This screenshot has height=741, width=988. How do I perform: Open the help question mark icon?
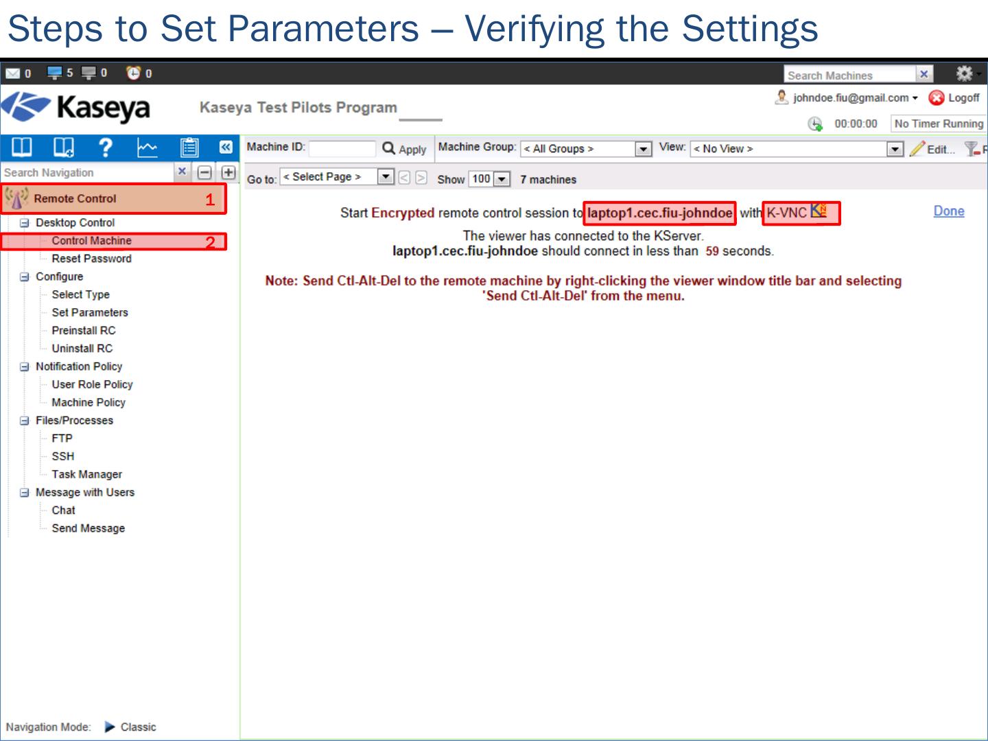tap(105, 148)
